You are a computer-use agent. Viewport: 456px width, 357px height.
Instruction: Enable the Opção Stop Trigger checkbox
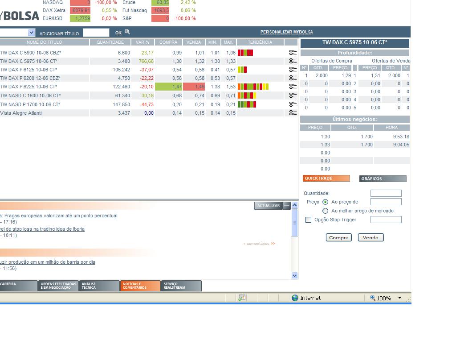pyautogui.click(x=309, y=220)
